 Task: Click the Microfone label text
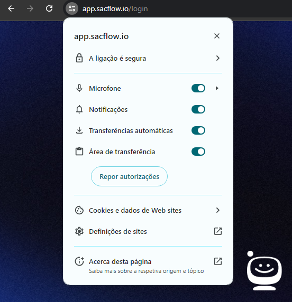(x=105, y=88)
